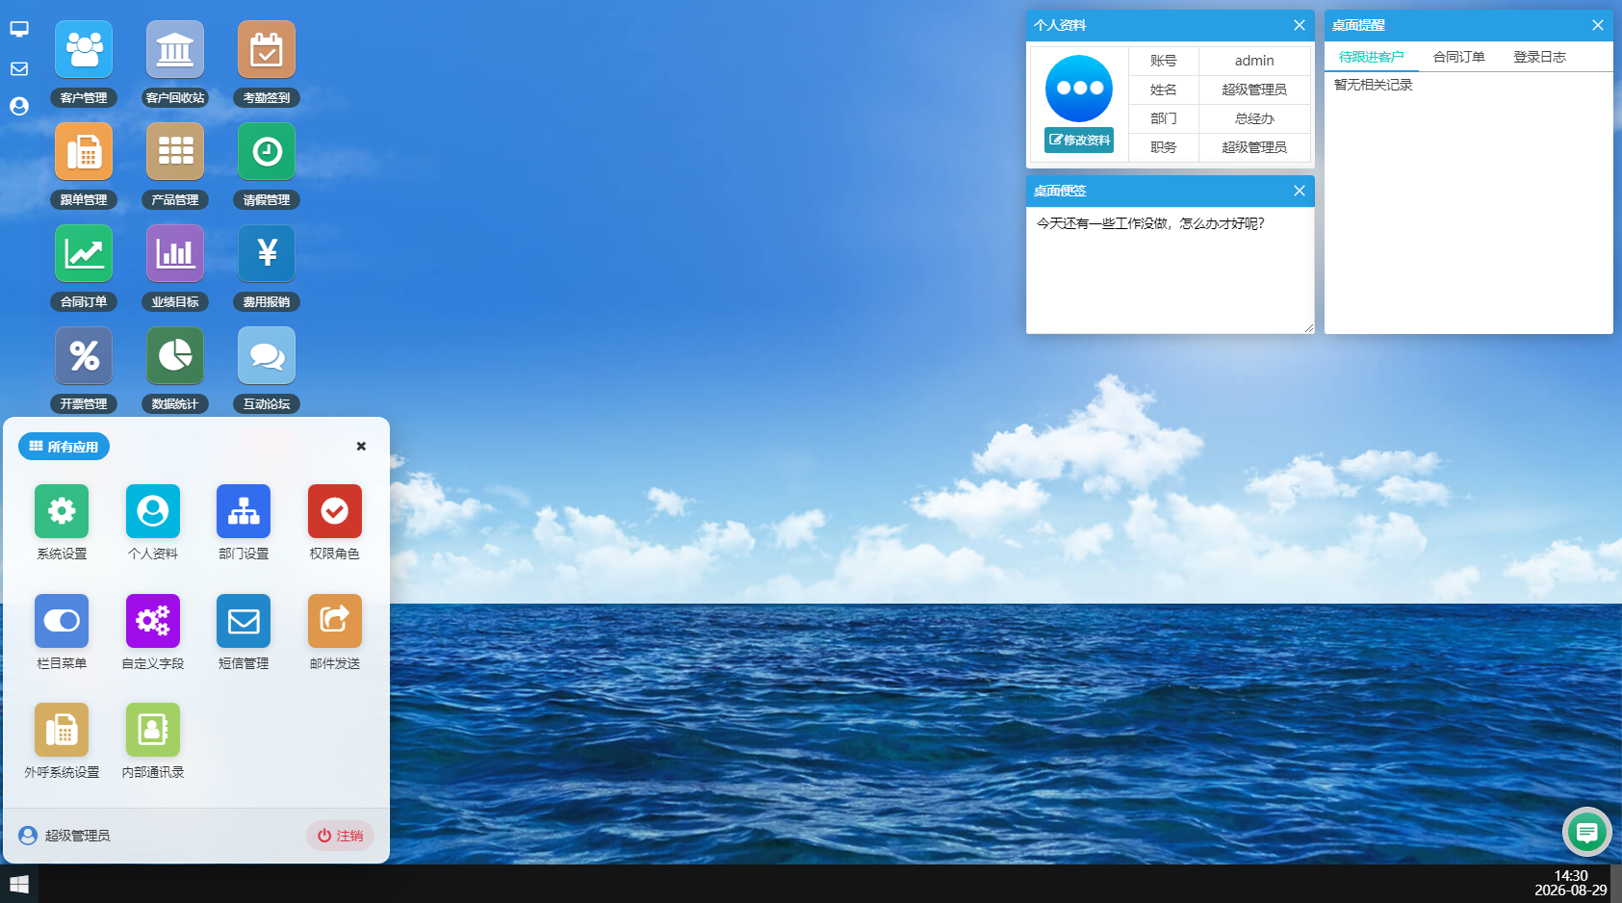Click the mail icon in left sidebar
Screen dimensions: 1622x903
point(19,68)
